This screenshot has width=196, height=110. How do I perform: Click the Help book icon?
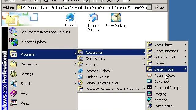tap(13, 93)
